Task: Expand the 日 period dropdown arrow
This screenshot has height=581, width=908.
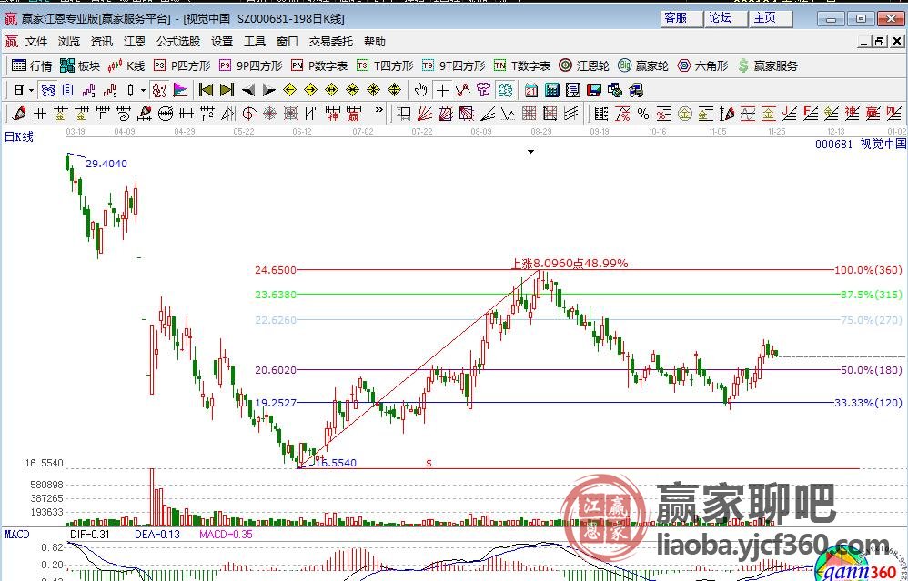Action: [31, 90]
